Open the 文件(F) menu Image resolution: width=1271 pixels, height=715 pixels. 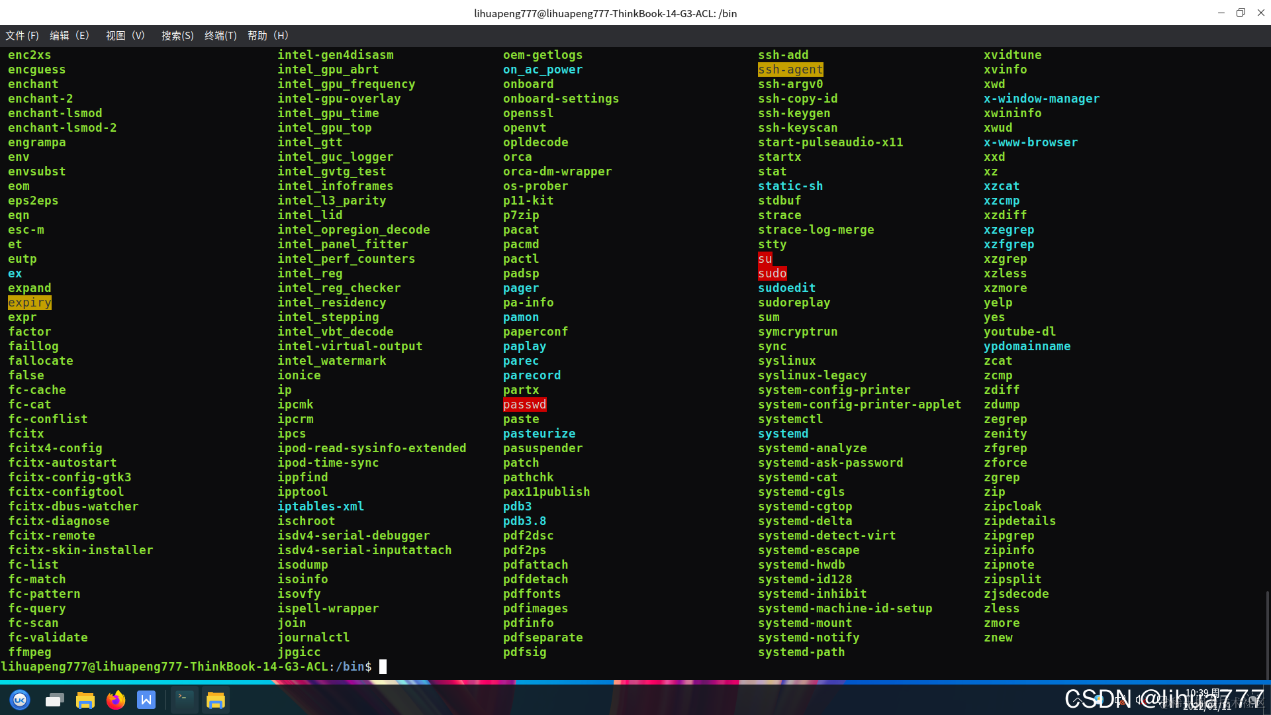point(22,36)
